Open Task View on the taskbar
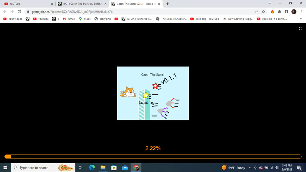Viewport: 306px width, 172px height. click(81, 168)
